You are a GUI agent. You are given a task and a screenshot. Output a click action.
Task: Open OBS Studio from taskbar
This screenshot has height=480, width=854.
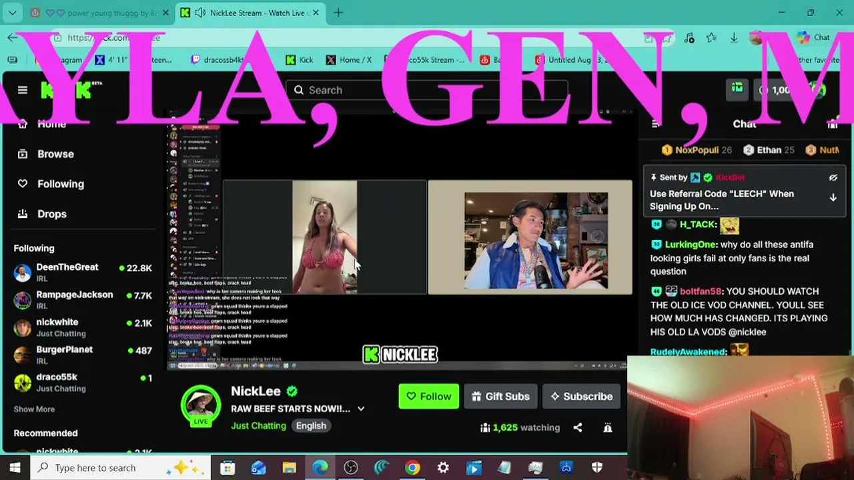pyautogui.click(x=351, y=468)
